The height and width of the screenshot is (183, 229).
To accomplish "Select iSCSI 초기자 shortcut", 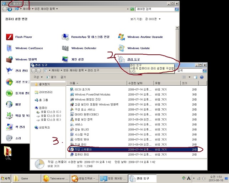I will [x=80, y=90].
